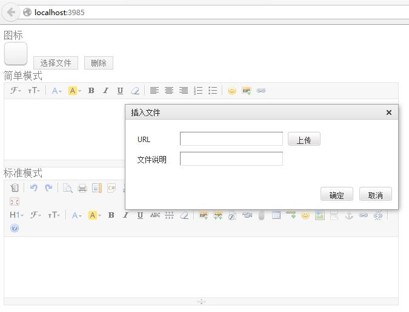Click undo in standard editor toolbar
The height and width of the screenshot is (312, 409).
pyautogui.click(x=34, y=188)
